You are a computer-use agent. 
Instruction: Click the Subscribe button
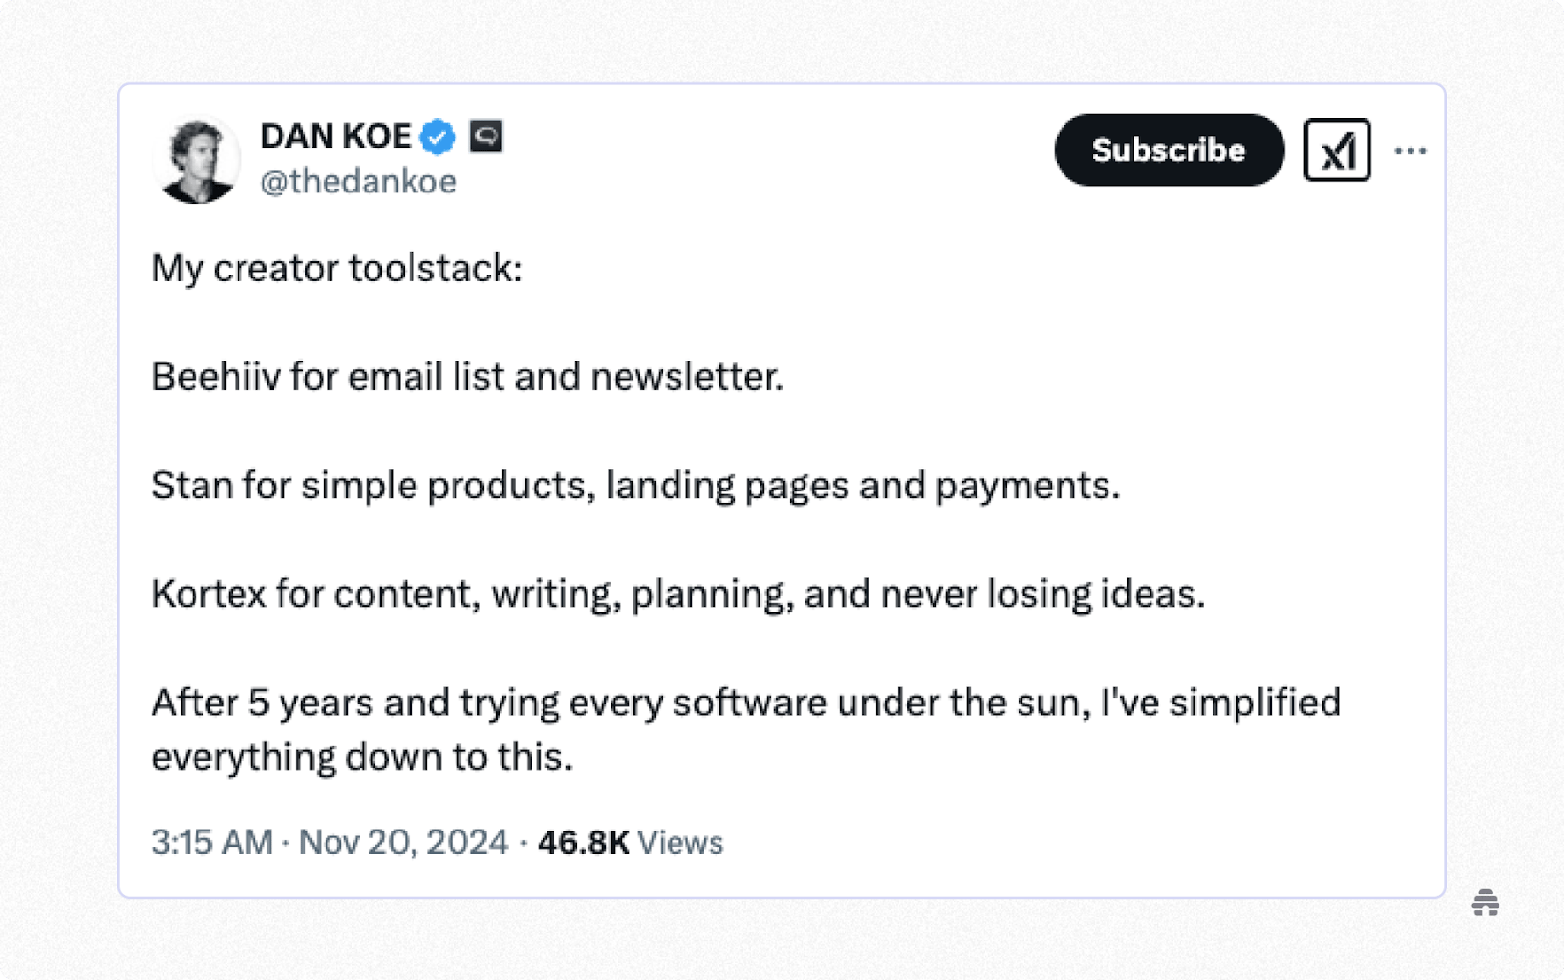point(1169,149)
